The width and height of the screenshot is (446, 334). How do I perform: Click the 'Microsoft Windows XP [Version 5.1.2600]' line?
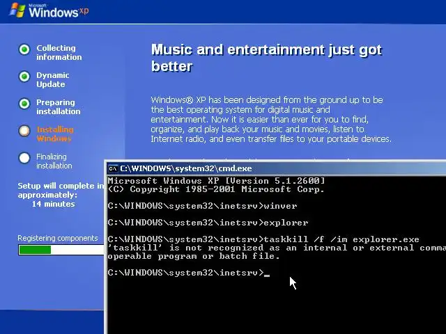[x=216, y=181]
